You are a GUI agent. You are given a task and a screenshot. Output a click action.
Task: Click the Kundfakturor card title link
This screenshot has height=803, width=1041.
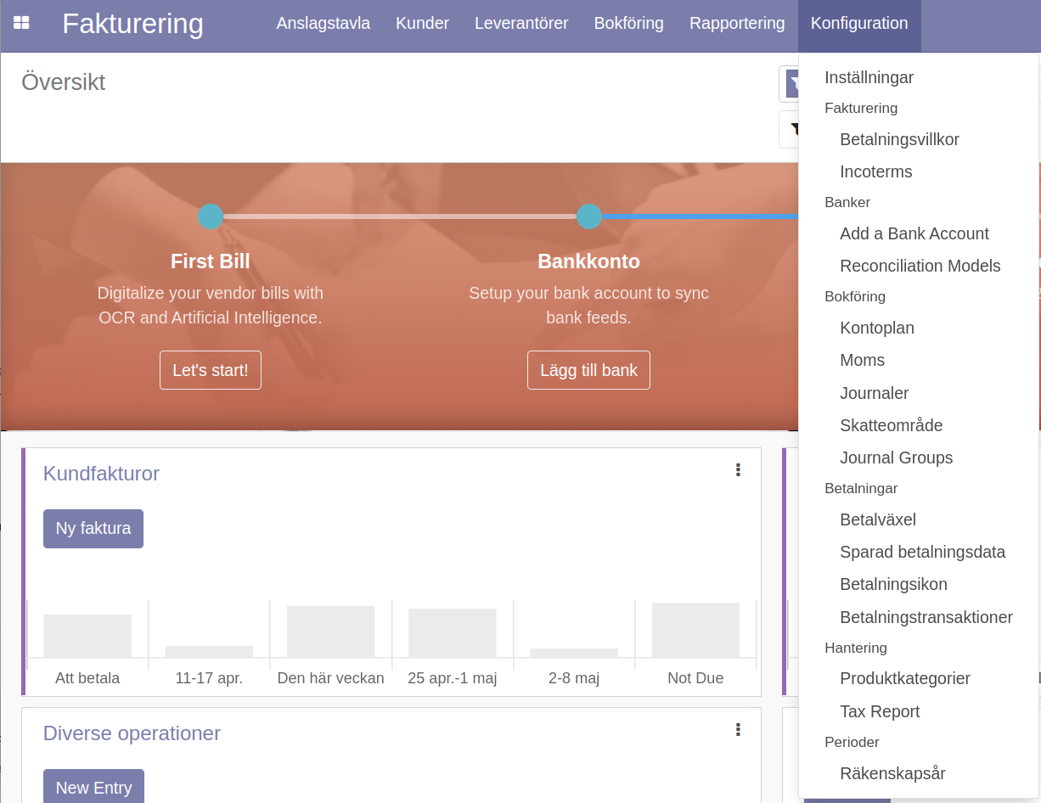point(101,474)
